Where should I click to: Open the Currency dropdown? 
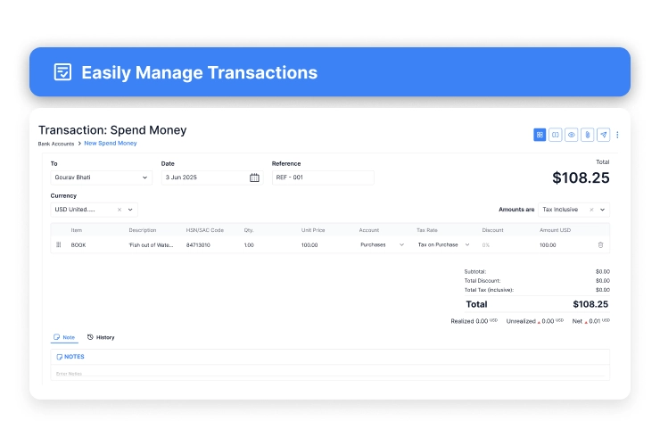click(x=130, y=210)
